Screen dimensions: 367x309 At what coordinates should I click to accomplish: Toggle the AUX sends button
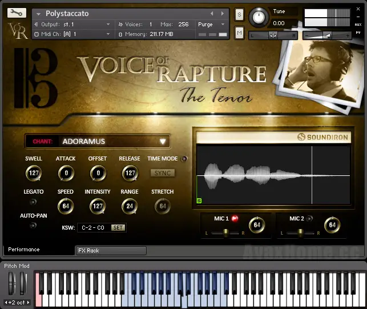tap(358, 25)
